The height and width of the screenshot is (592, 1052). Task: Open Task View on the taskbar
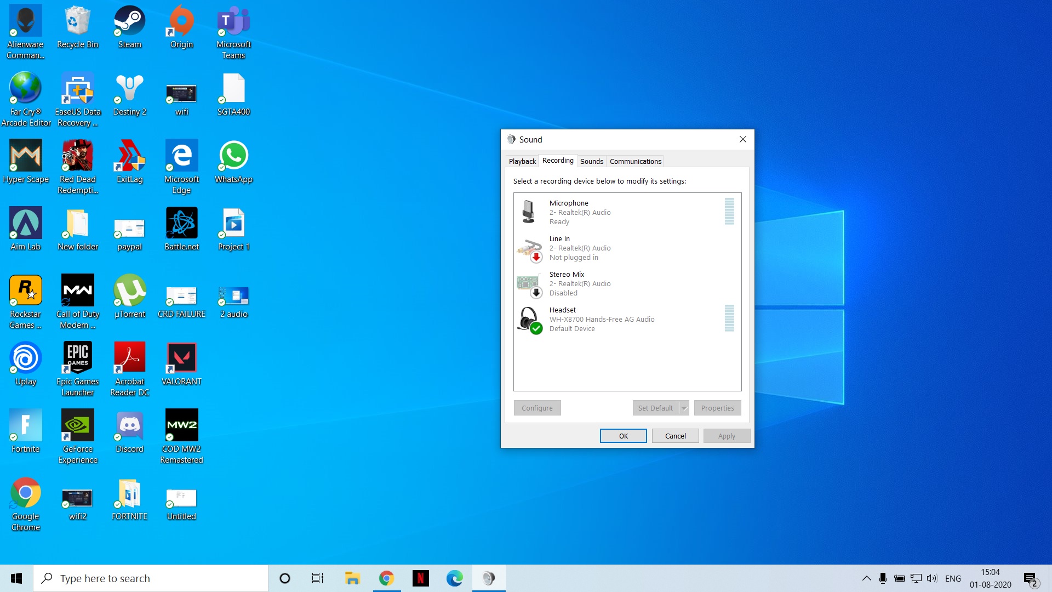pyautogui.click(x=318, y=578)
